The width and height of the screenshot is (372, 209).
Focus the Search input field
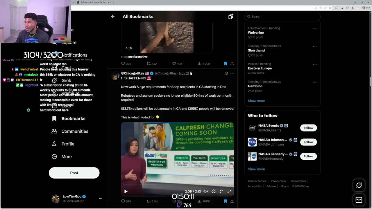pos(282,17)
